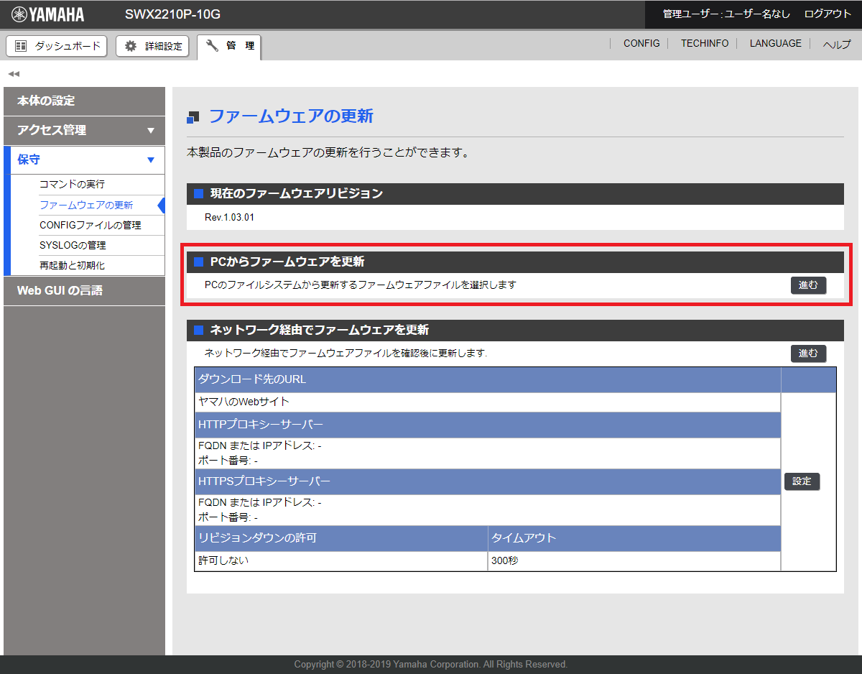Select Web GUI の言語 in sidebar
862x674 pixels.
(84, 290)
